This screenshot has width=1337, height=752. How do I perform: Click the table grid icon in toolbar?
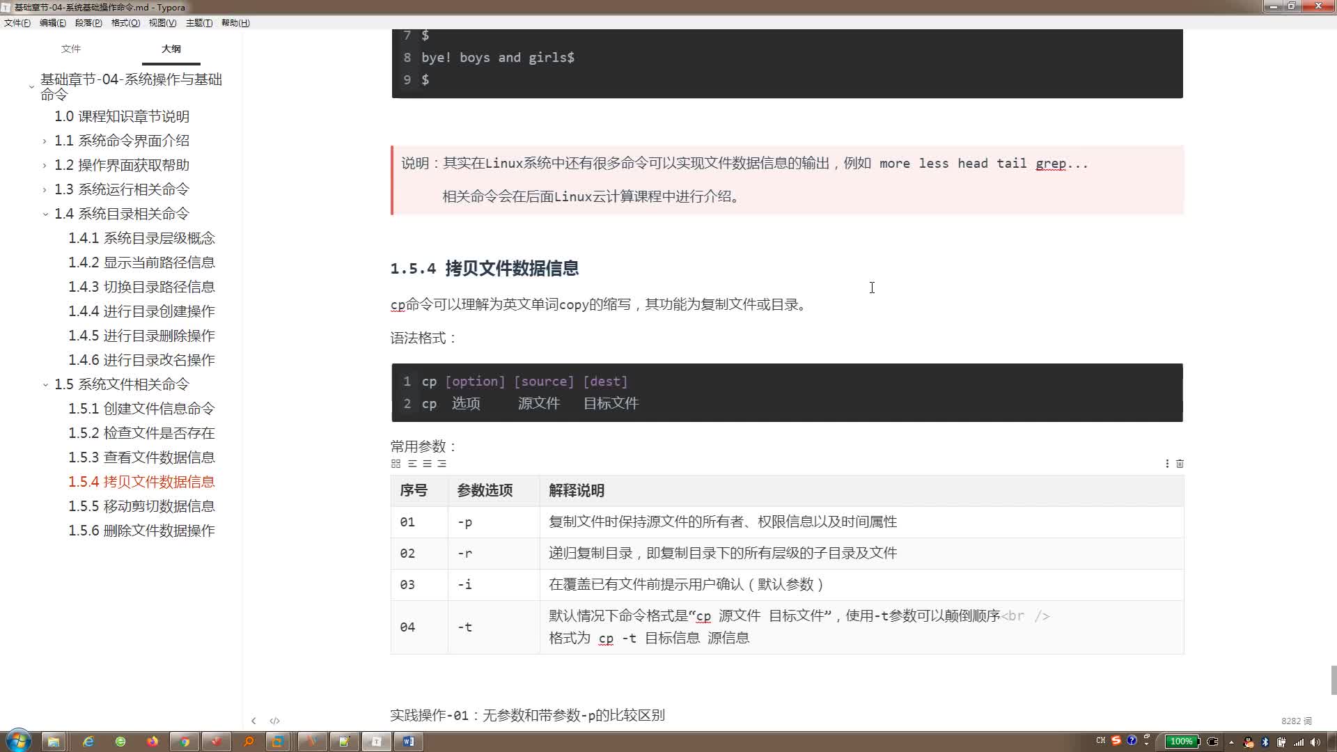396,463
